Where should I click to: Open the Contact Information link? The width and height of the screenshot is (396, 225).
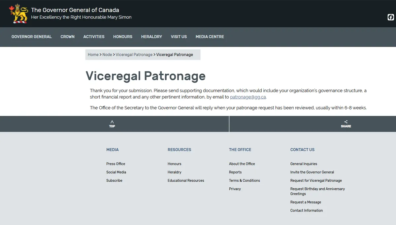pyautogui.click(x=307, y=210)
